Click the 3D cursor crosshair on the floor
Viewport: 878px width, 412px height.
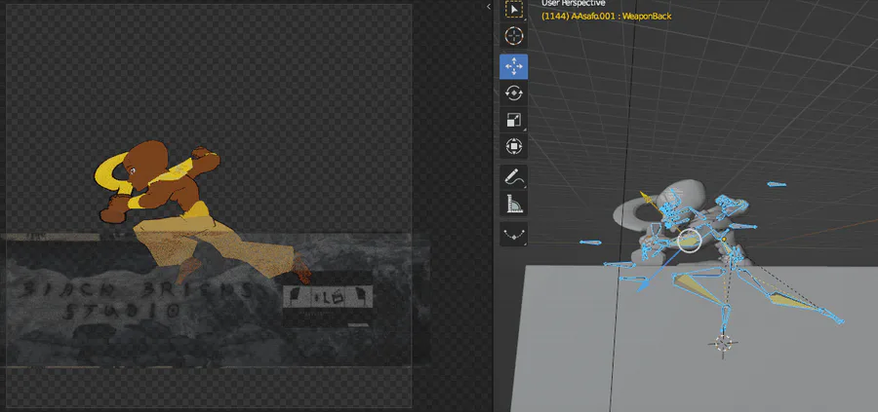[x=723, y=343]
